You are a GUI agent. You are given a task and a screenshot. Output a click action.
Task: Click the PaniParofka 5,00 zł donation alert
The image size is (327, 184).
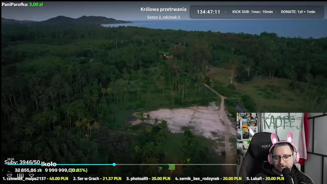point(22,4)
